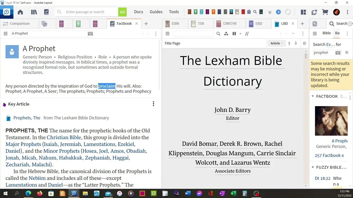The image size is (353, 198).
Task: Click the LBD reference input box
Action: [x=193, y=34]
